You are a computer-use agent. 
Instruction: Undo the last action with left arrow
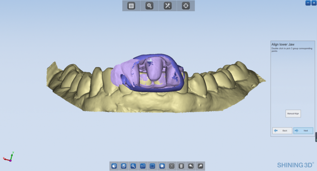(191, 166)
